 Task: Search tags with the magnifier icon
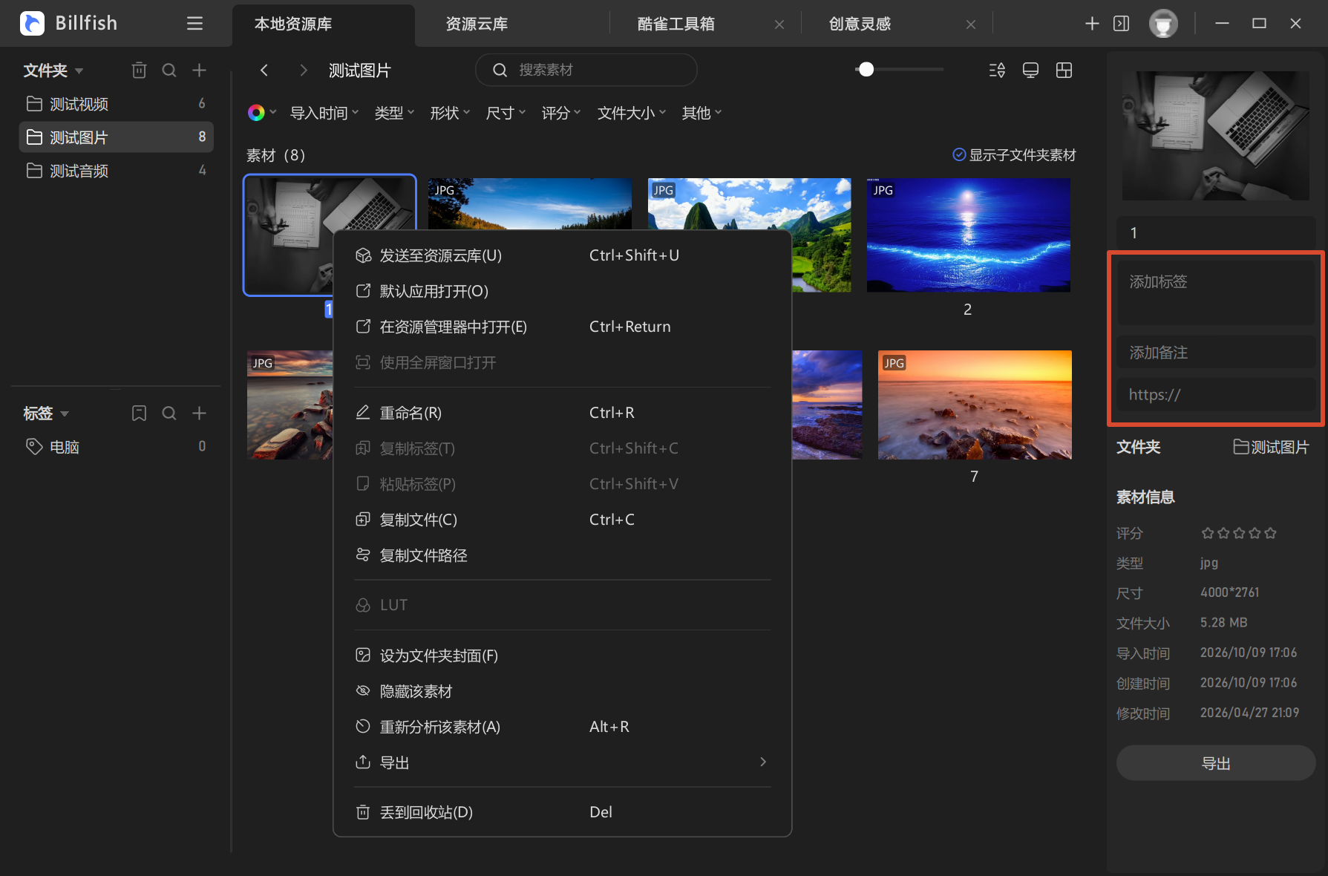(169, 414)
